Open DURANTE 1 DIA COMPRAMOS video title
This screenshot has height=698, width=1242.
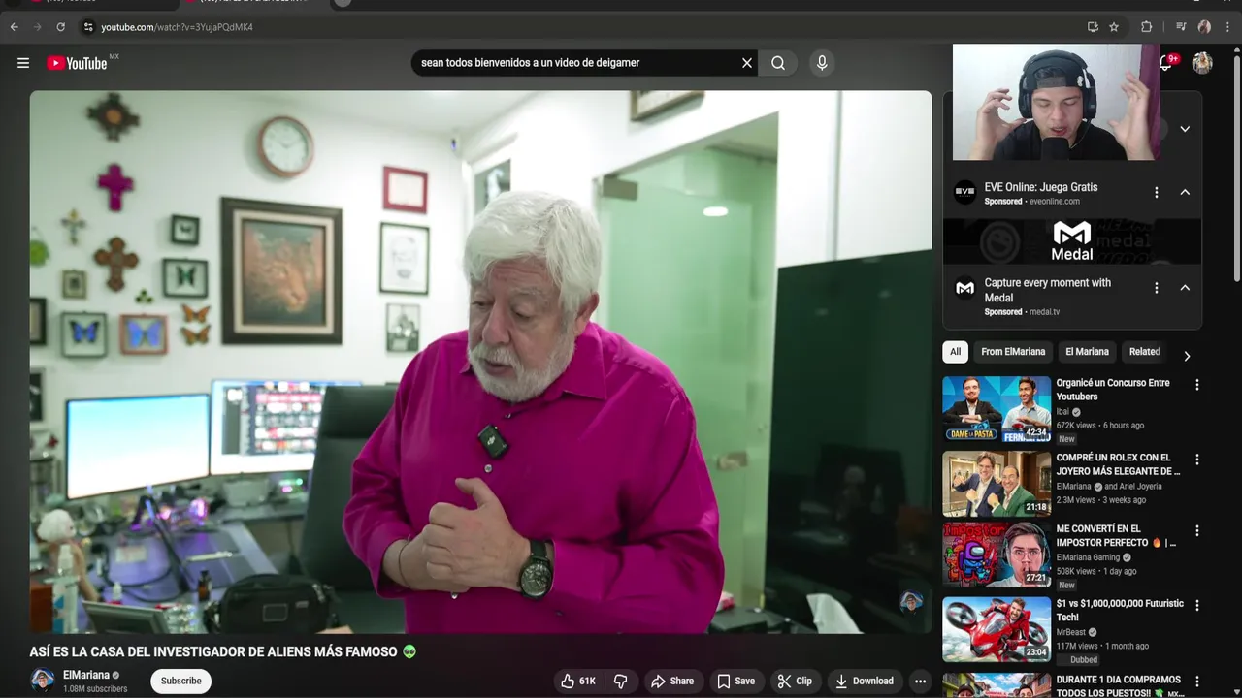[x=1119, y=686]
